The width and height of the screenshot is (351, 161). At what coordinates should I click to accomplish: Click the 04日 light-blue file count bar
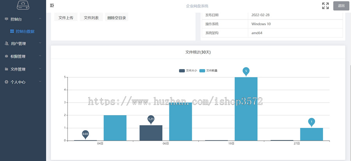coord(115,128)
